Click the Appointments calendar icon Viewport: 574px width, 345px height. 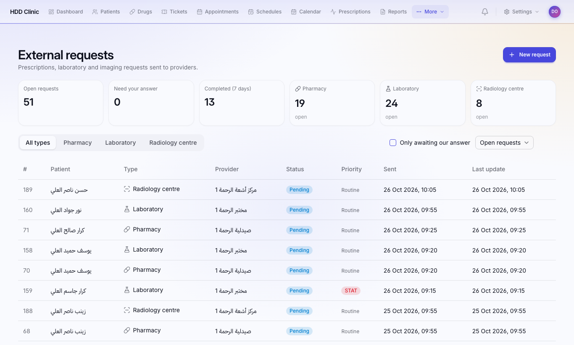tap(200, 12)
